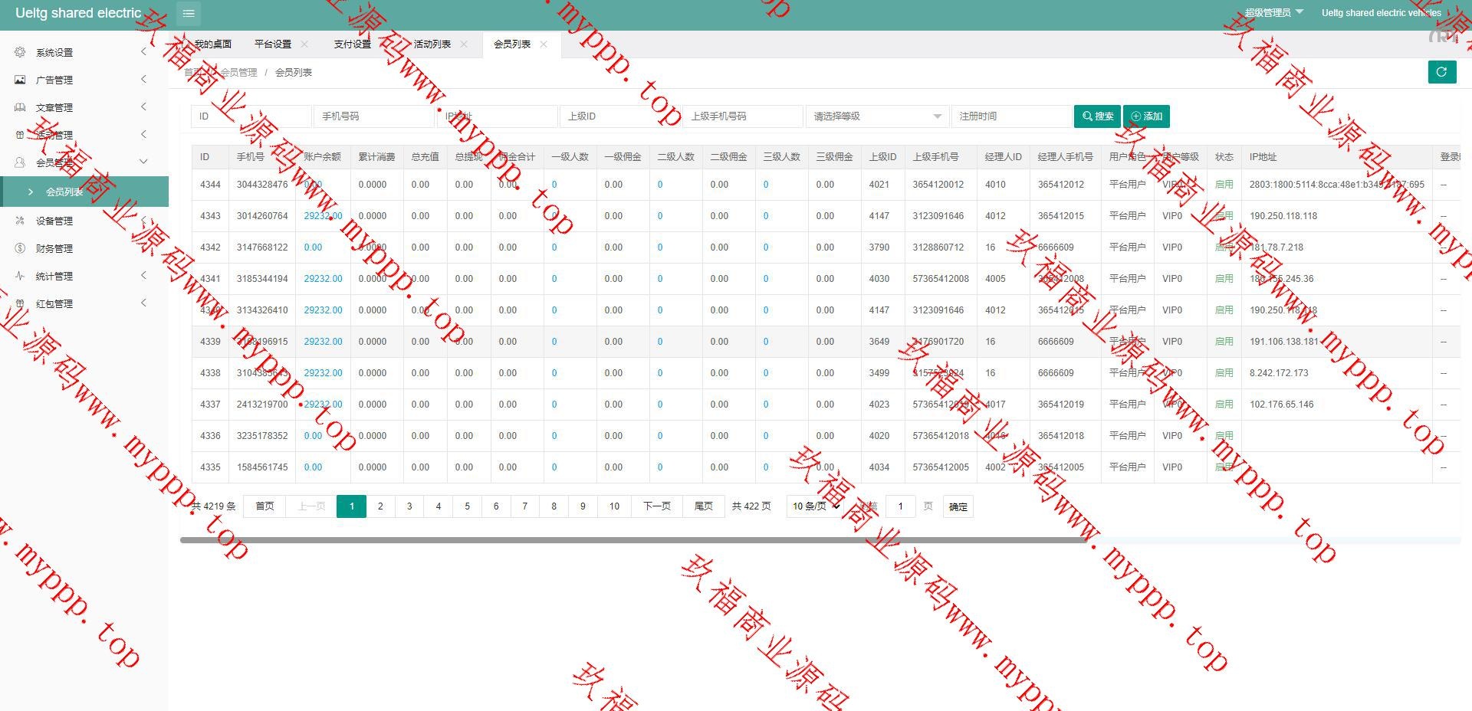Open the 请选择等级 level dropdown
Screen dimensions: 1472x711
coord(877,116)
